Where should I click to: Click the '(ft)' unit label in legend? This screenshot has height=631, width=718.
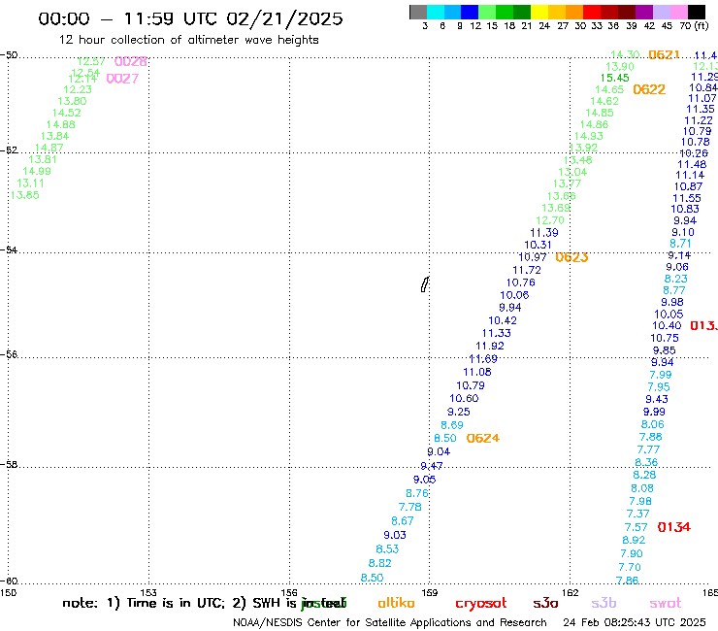coord(702,26)
